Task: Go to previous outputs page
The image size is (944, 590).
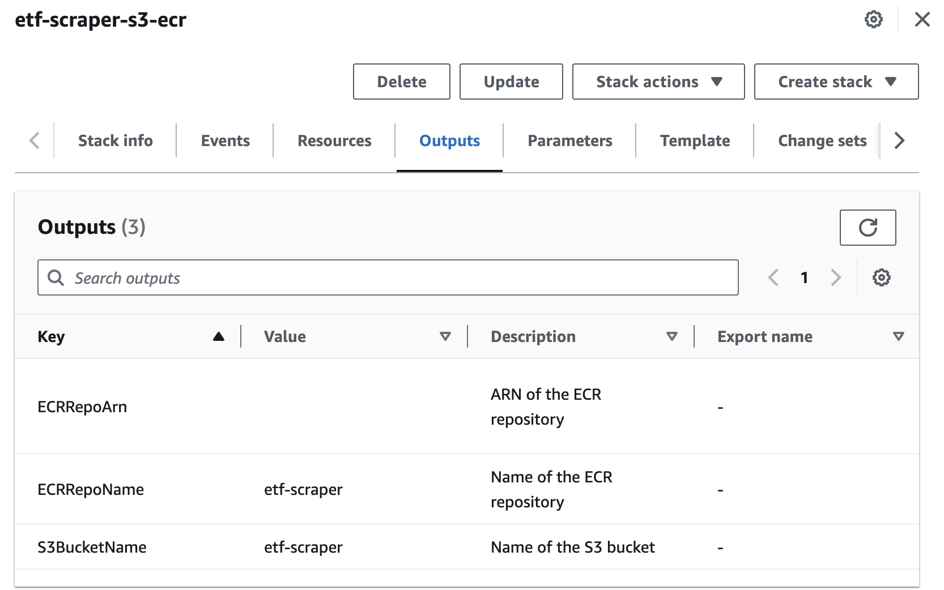Action: tap(773, 277)
